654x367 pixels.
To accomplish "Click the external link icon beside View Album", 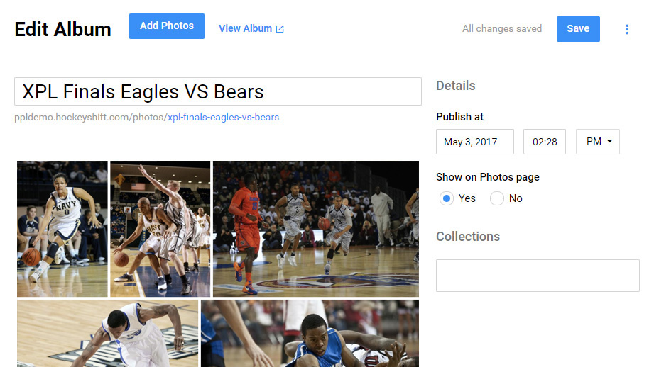I will (x=280, y=29).
